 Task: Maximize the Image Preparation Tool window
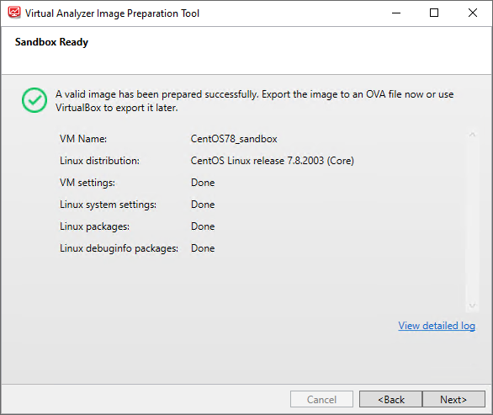coord(434,13)
